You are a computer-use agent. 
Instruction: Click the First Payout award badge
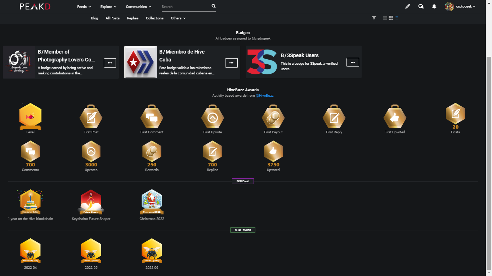(273, 117)
